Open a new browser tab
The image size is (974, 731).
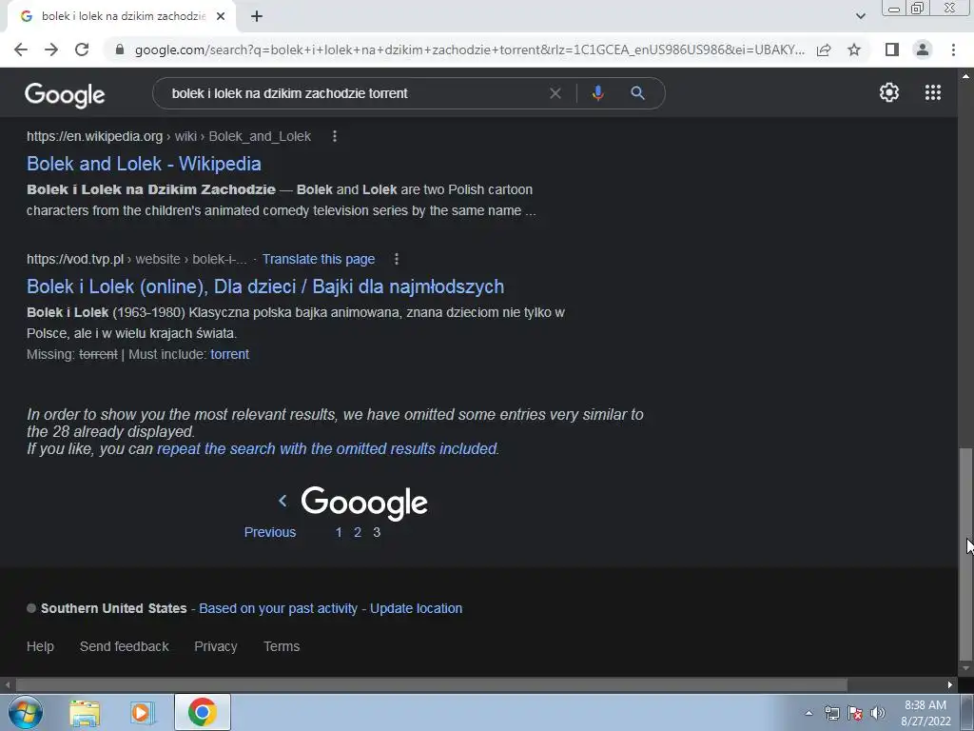pos(257,16)
